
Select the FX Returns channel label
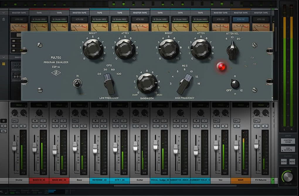pyautogui.click(x=261, y=180)
